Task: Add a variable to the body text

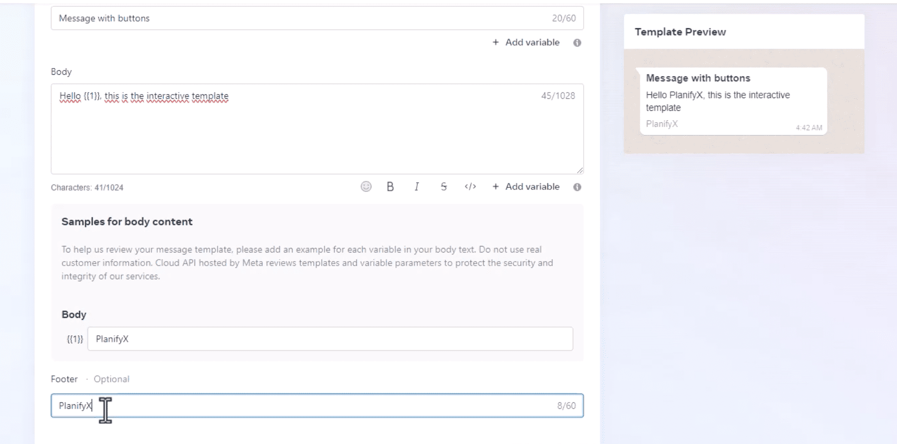Action: pyautogui.click(x=526, y=187)
